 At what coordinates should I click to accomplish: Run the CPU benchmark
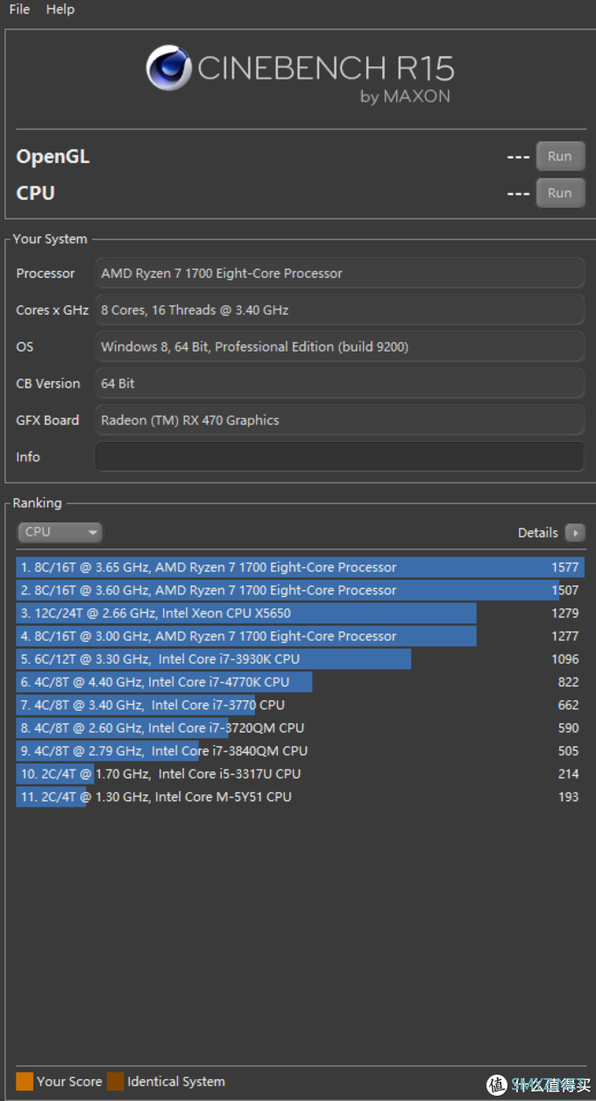(x=560, y=193)
